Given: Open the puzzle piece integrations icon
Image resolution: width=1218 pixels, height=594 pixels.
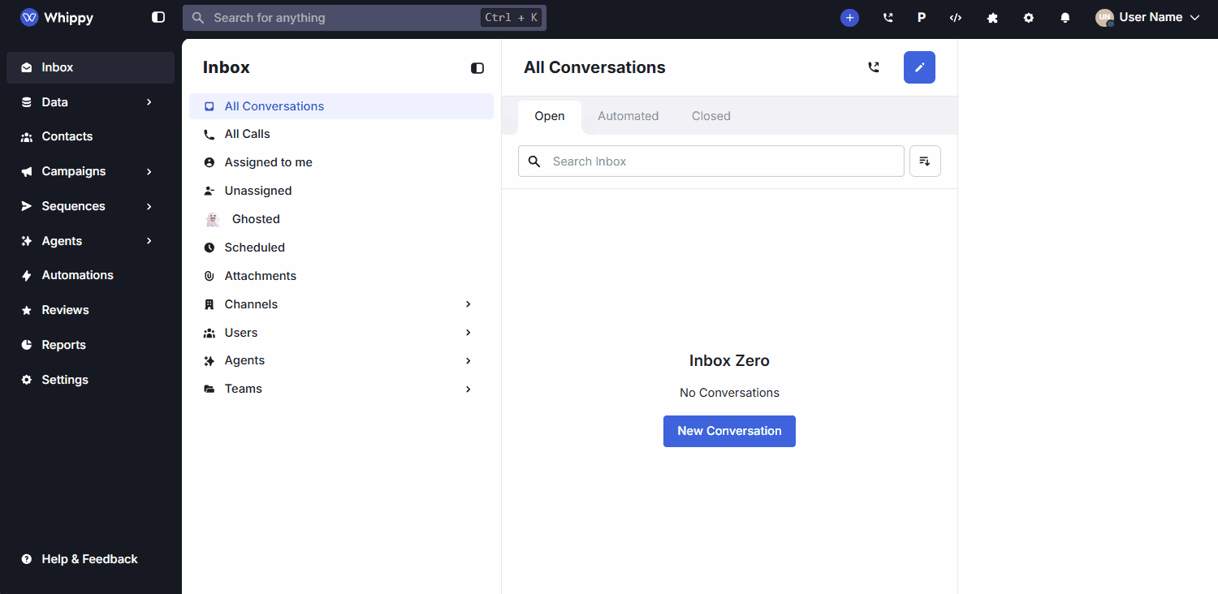Looking at the screenshot, I should click(992, 18).
